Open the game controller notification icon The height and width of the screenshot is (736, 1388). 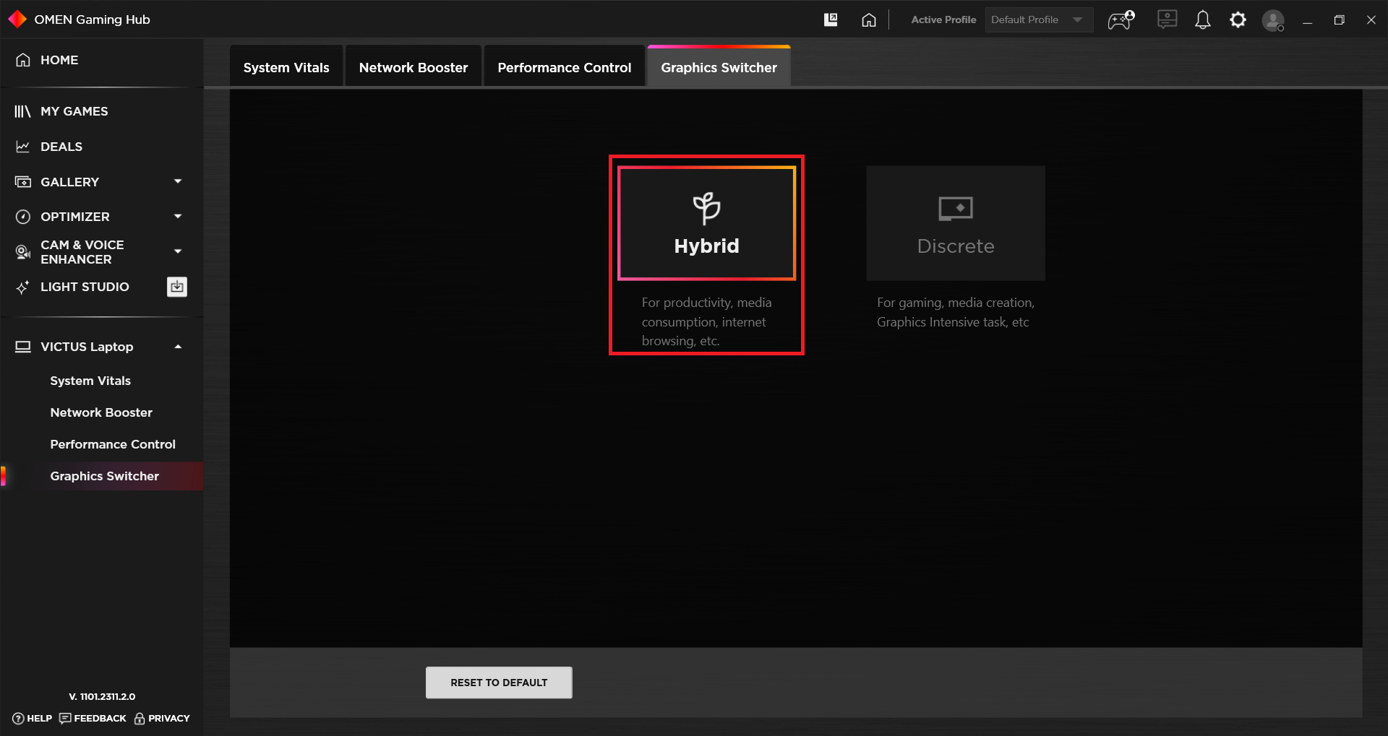(x=1121, y=20)
